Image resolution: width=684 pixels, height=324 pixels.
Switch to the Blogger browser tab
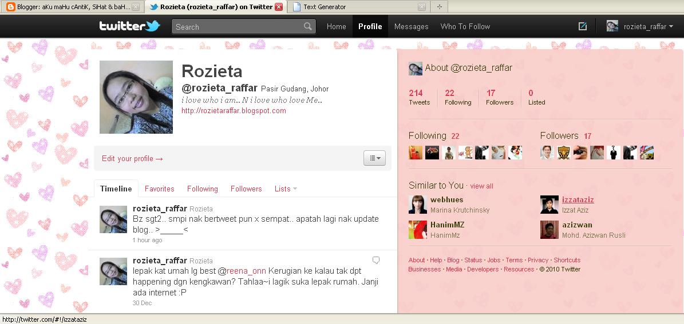coord(72,7)
